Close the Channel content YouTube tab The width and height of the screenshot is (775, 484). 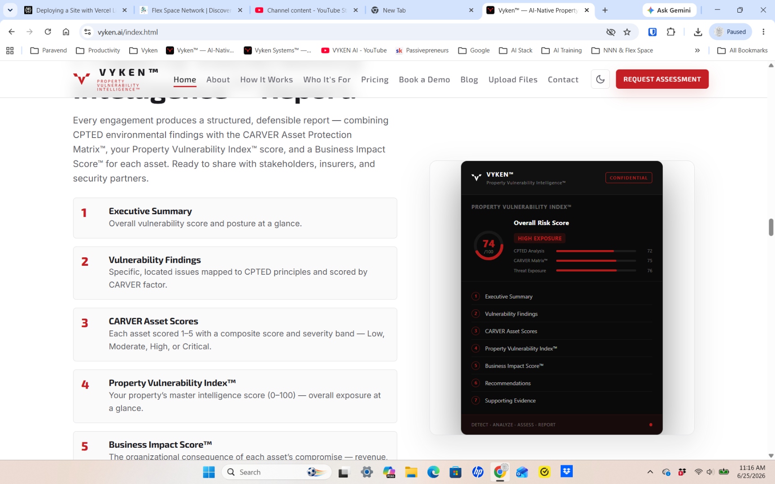(356, 10)
